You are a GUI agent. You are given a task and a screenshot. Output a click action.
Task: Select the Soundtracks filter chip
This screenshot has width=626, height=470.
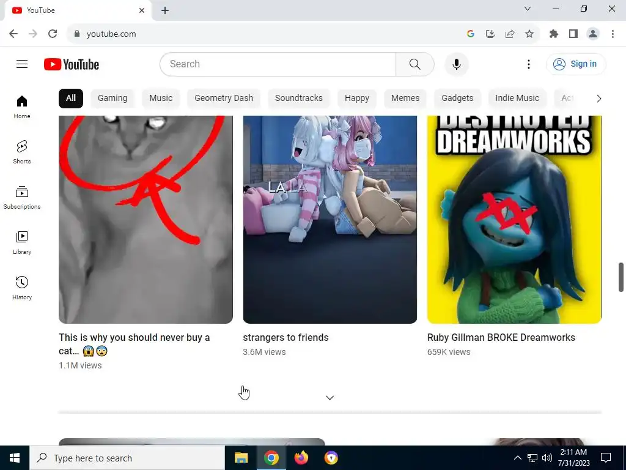[298, 99]
